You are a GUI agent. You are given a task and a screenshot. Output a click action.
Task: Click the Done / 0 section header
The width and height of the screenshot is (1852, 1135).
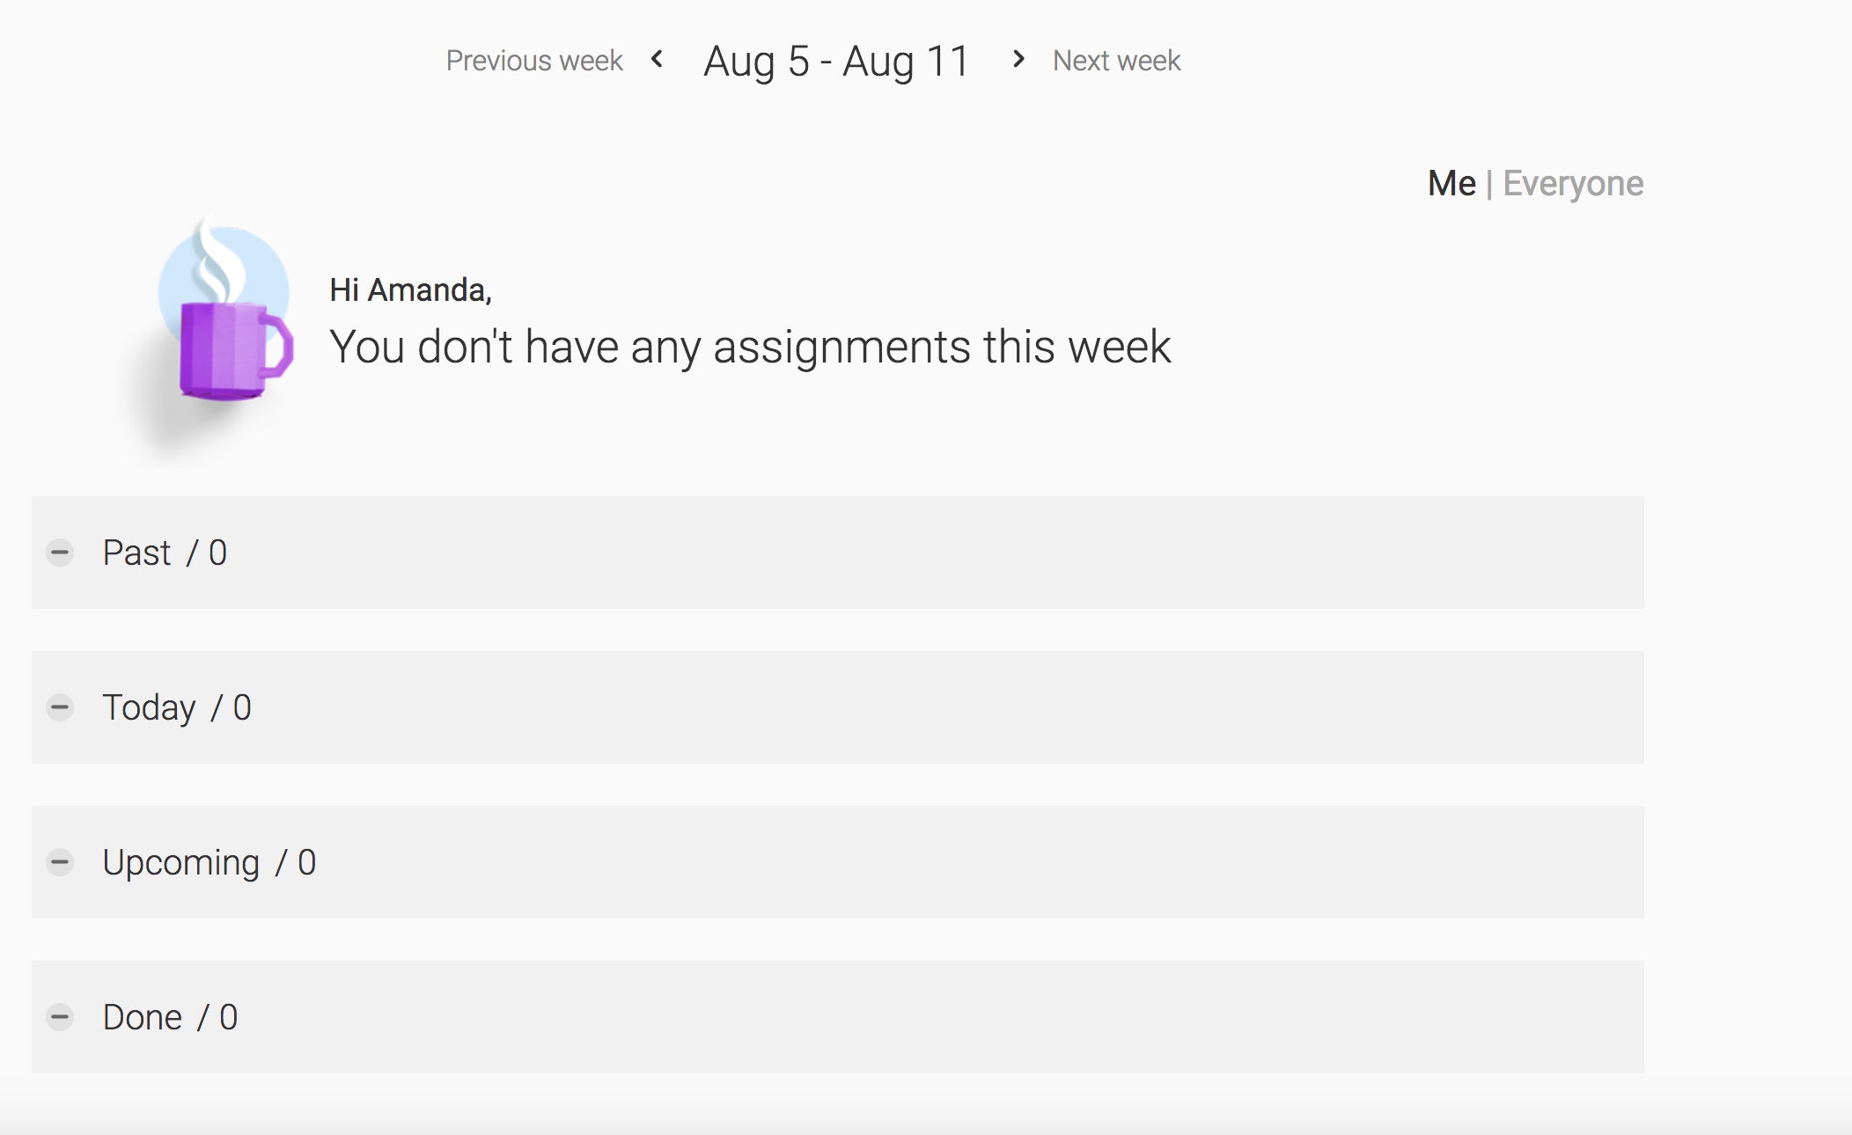click(170, 1017)
